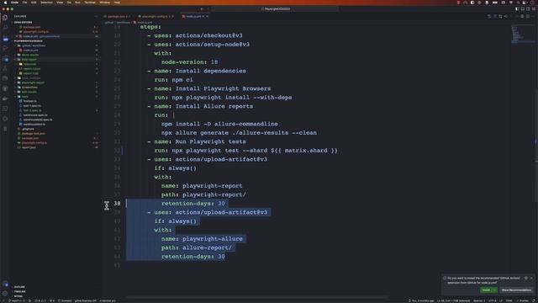Click cursor position Ln 38 in status bar
The width and height of the screenshot is (538, 303).
(x=453, y=300)
